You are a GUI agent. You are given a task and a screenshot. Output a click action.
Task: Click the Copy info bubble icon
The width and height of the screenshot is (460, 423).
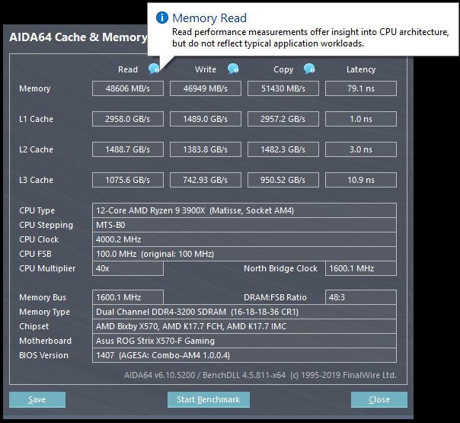click(x=309, y=69)
